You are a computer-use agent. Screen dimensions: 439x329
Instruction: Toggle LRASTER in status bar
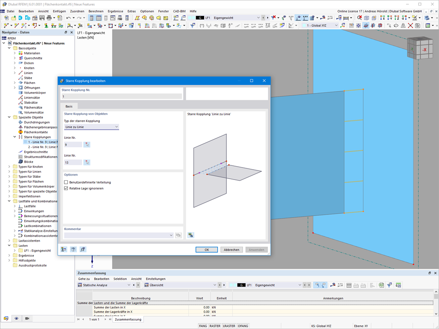pos(229,326)
